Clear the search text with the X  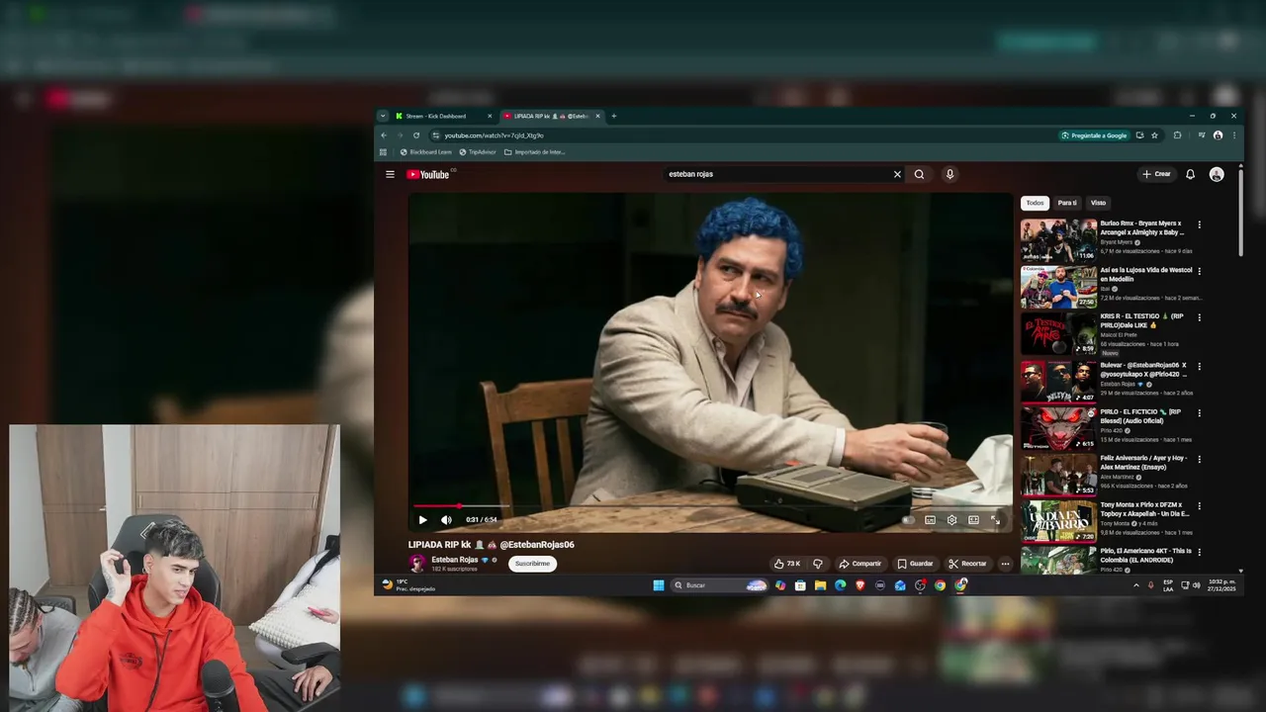[x=897, y=174]
